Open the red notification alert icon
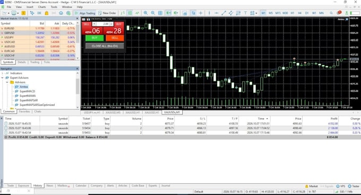This screenshot has width=361, height=195. (x=339, y=13)
